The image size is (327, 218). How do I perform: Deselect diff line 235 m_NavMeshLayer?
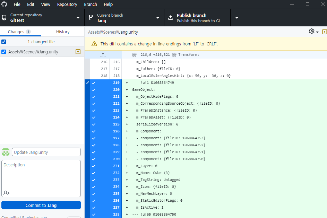click(x=94, y=194)
